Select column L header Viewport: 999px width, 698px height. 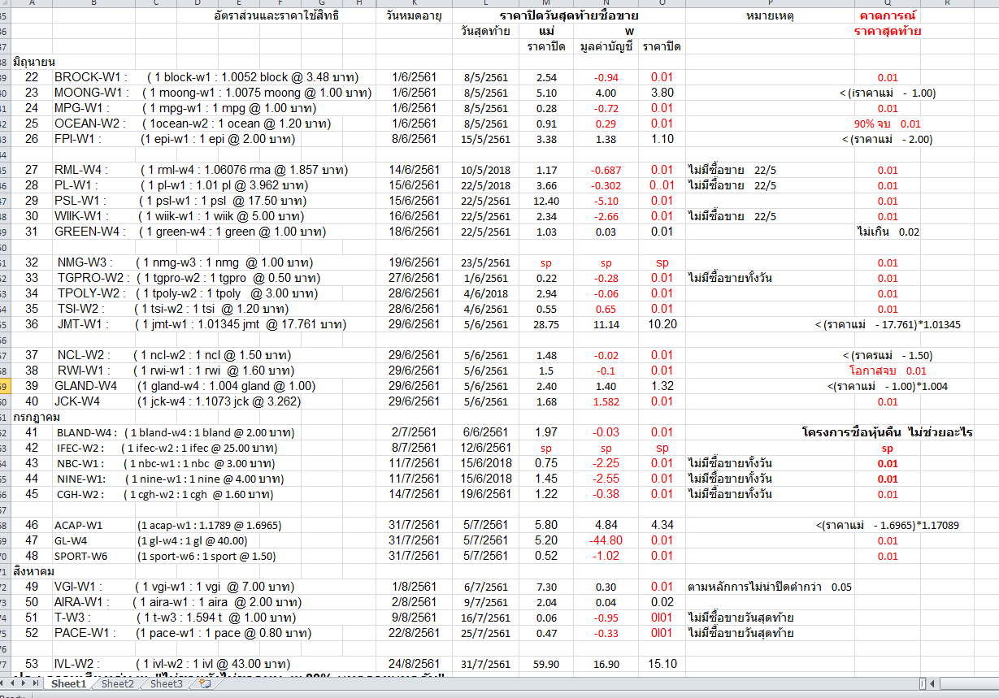(x=486, y=3)
